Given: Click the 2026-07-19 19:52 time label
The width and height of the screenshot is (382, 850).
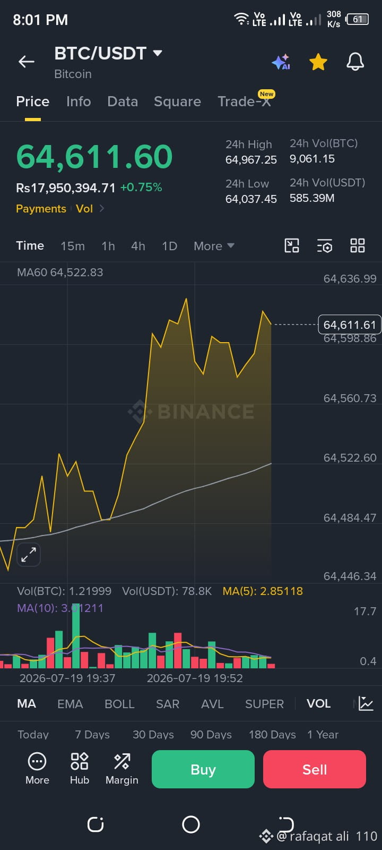Looking at the screenshot, I should point(195,678).
